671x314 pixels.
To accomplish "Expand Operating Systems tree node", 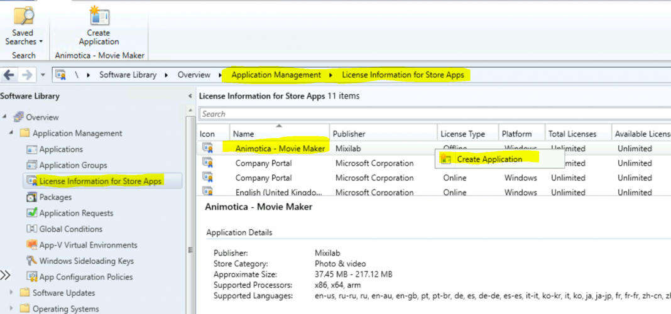I will click(11, 309).
